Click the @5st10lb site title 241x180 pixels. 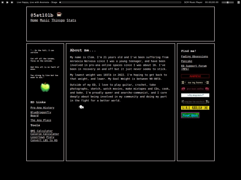[x=42, y=15]
